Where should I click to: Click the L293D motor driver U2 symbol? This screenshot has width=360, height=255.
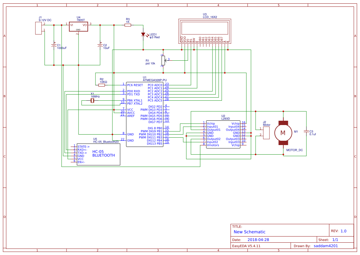pyautogui.click(x=224, y=134)
